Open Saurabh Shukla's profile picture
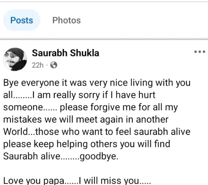Screen dimensions: 208x185 15,59
